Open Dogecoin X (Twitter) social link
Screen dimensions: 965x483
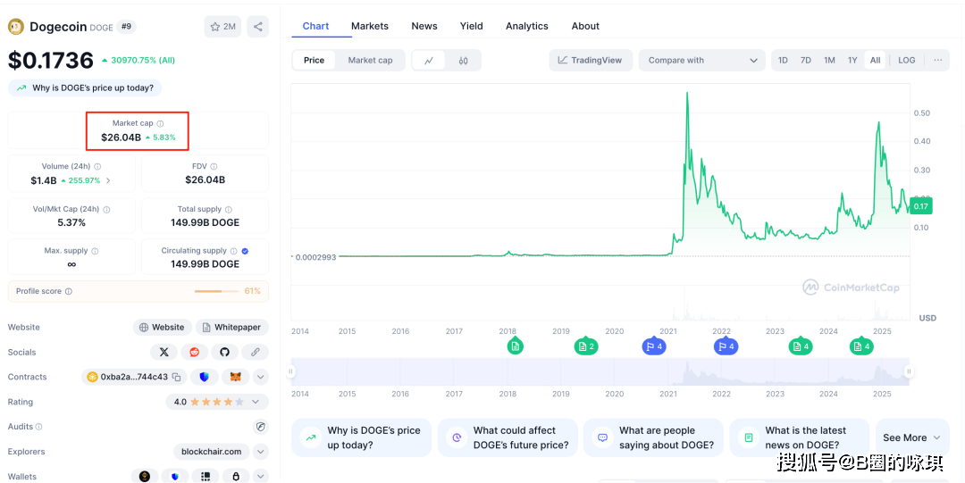164,352
